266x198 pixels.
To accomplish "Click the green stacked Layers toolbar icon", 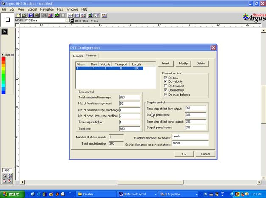I will (57, 15).
